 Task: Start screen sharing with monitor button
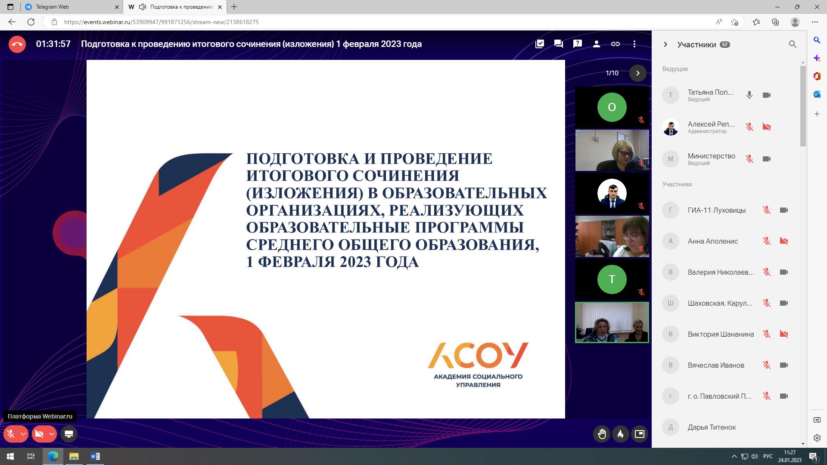click(69, 434)
